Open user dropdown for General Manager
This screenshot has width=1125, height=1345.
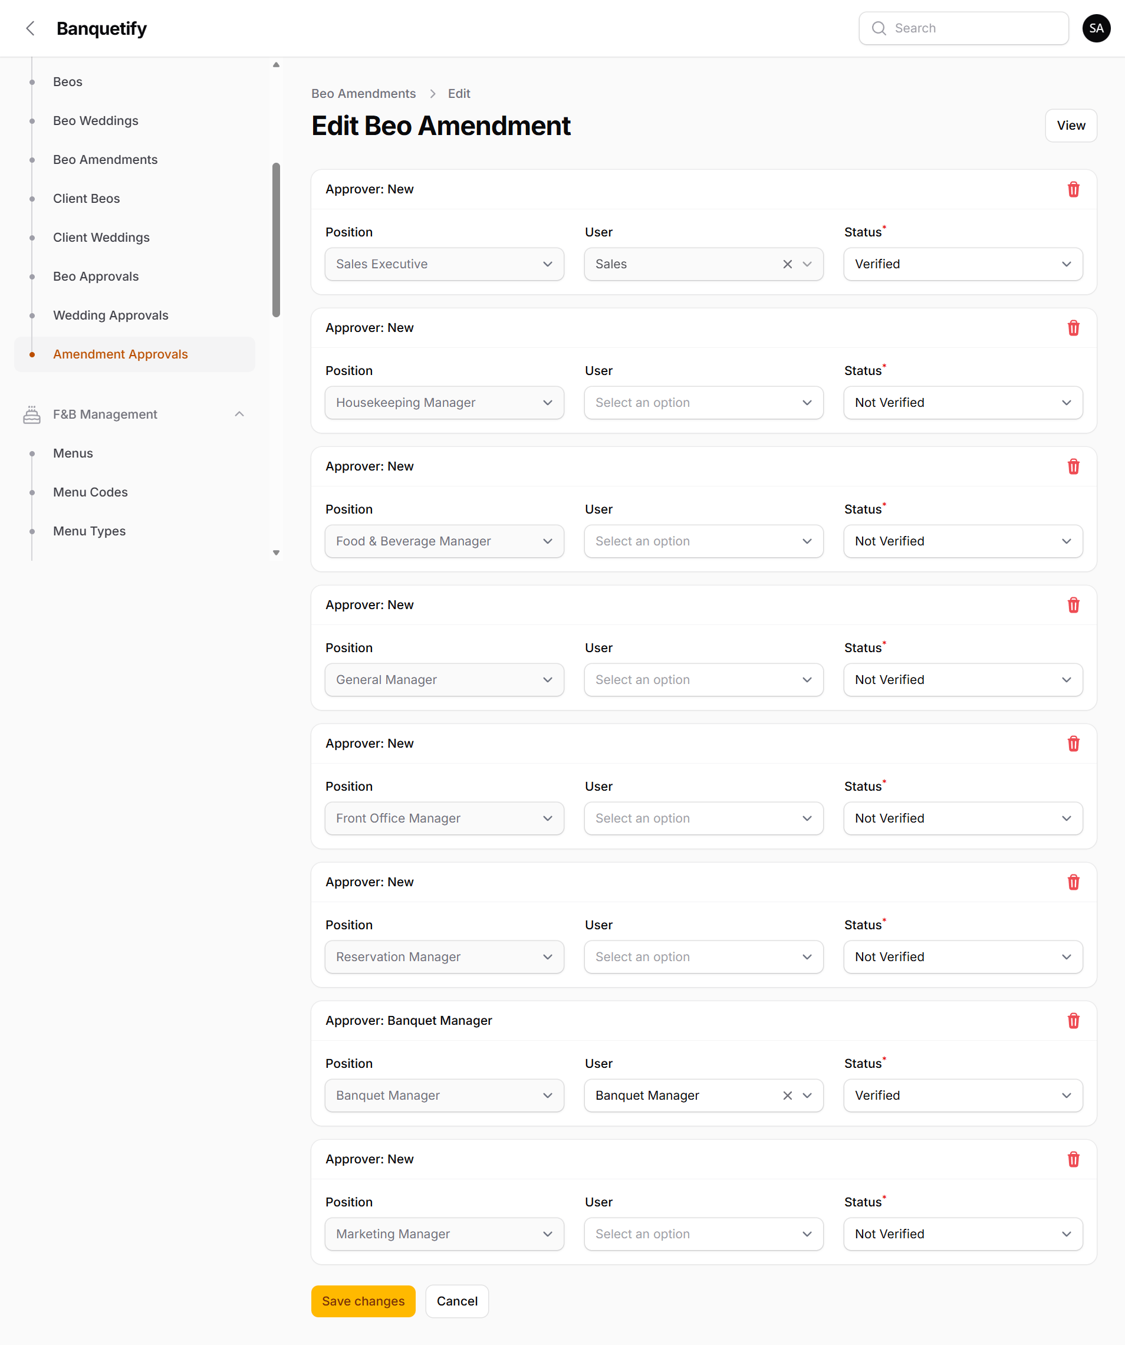(x=703, y=679)
